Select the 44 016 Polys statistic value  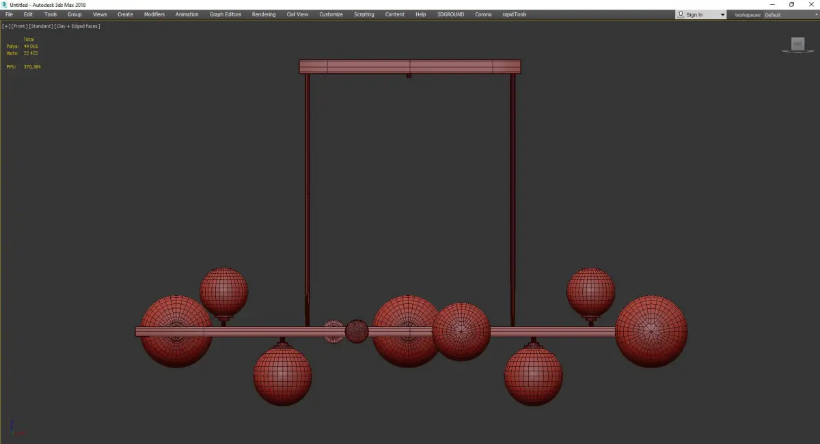[x=31, y=46]
